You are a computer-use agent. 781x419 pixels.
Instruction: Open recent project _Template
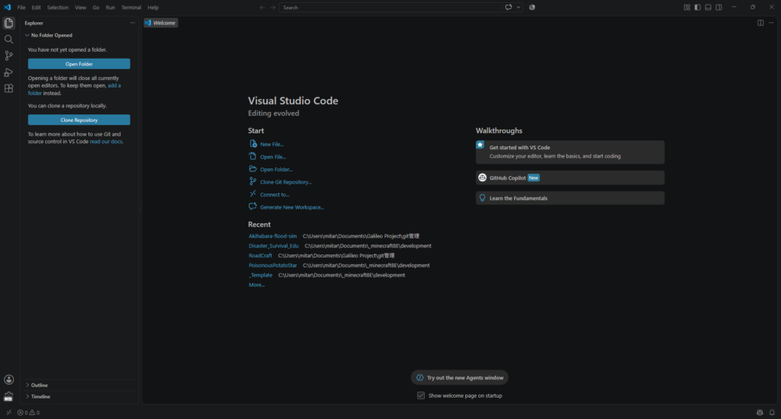click(x=261, y=275)
